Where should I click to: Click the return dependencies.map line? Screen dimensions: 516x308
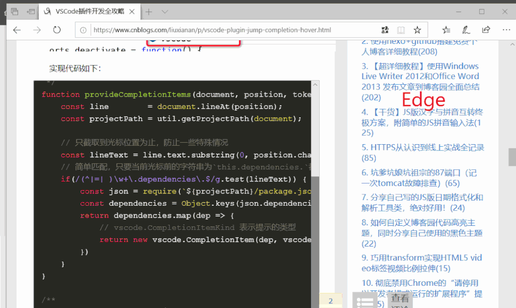[x=157, y=215]
